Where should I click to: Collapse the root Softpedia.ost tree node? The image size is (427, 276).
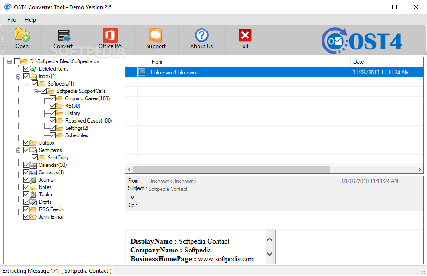(x=10, y=61)
